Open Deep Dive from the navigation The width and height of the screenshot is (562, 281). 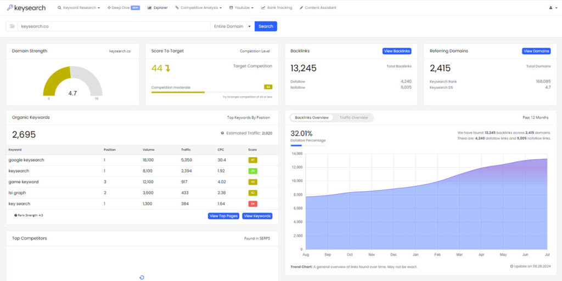click(123, 8)
